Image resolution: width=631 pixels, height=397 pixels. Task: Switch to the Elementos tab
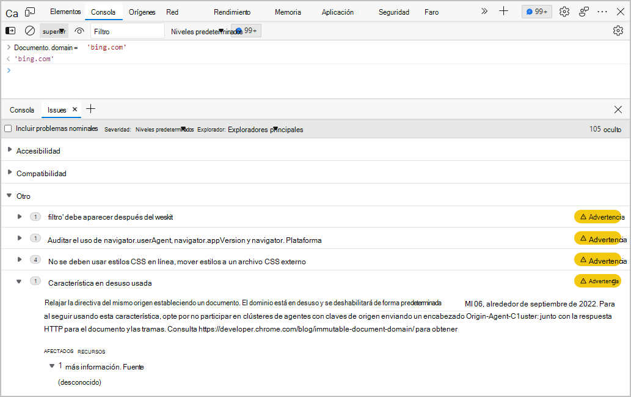[65, 11]
